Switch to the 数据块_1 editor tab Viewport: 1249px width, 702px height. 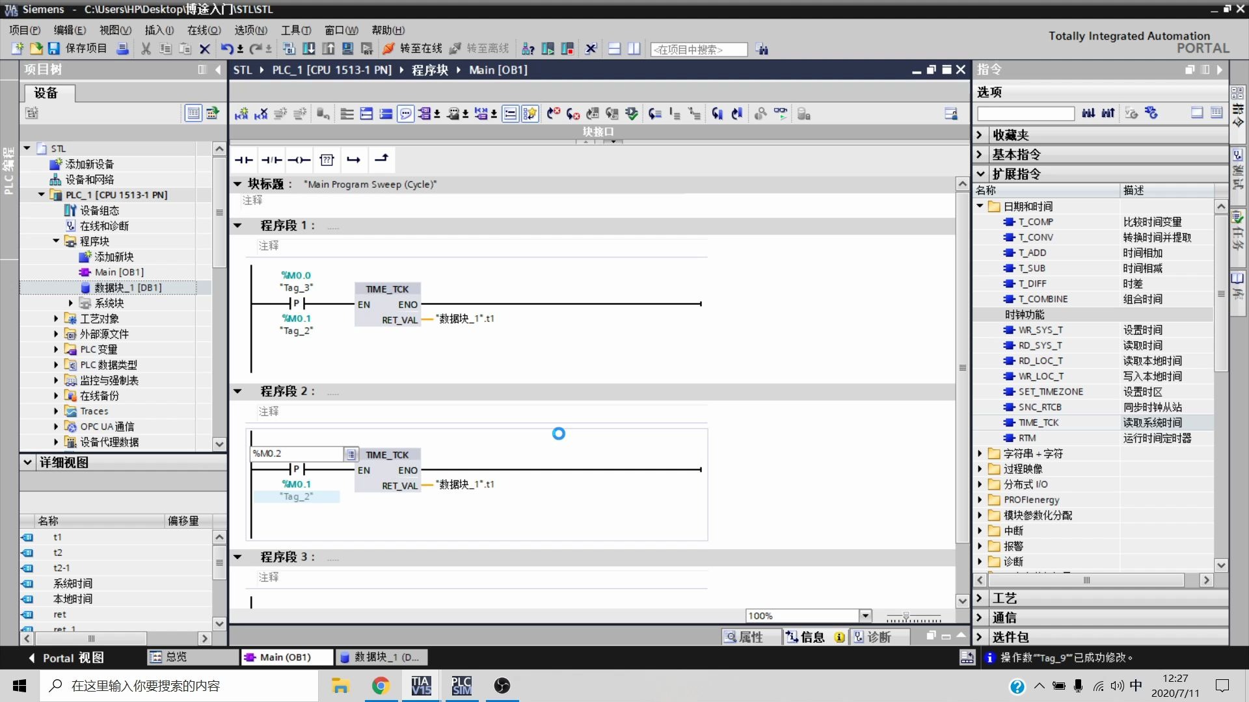(x=381, y=657)
